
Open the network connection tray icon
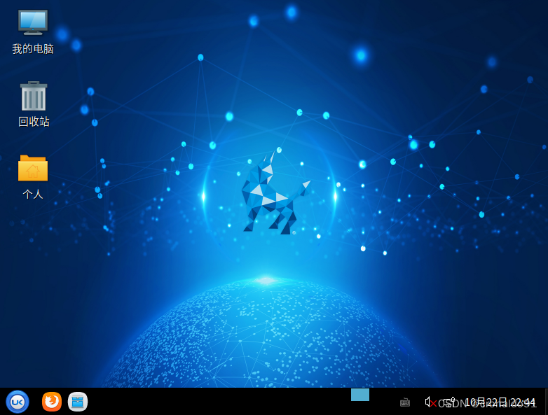(450, 402)
